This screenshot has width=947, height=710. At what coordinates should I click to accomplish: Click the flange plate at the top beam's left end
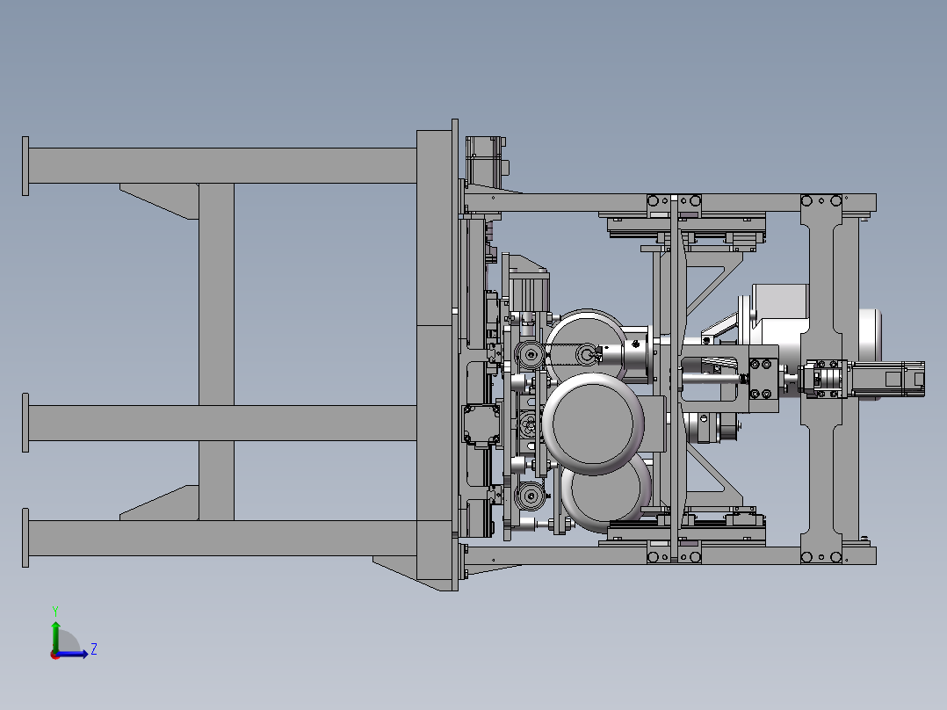pyautogui.click(x=25, y=166)
